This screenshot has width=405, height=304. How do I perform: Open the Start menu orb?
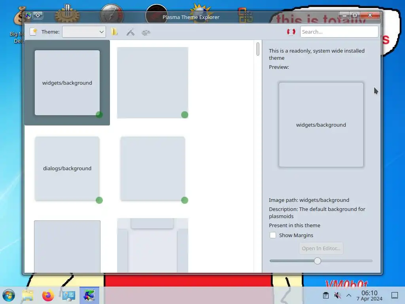9,295
